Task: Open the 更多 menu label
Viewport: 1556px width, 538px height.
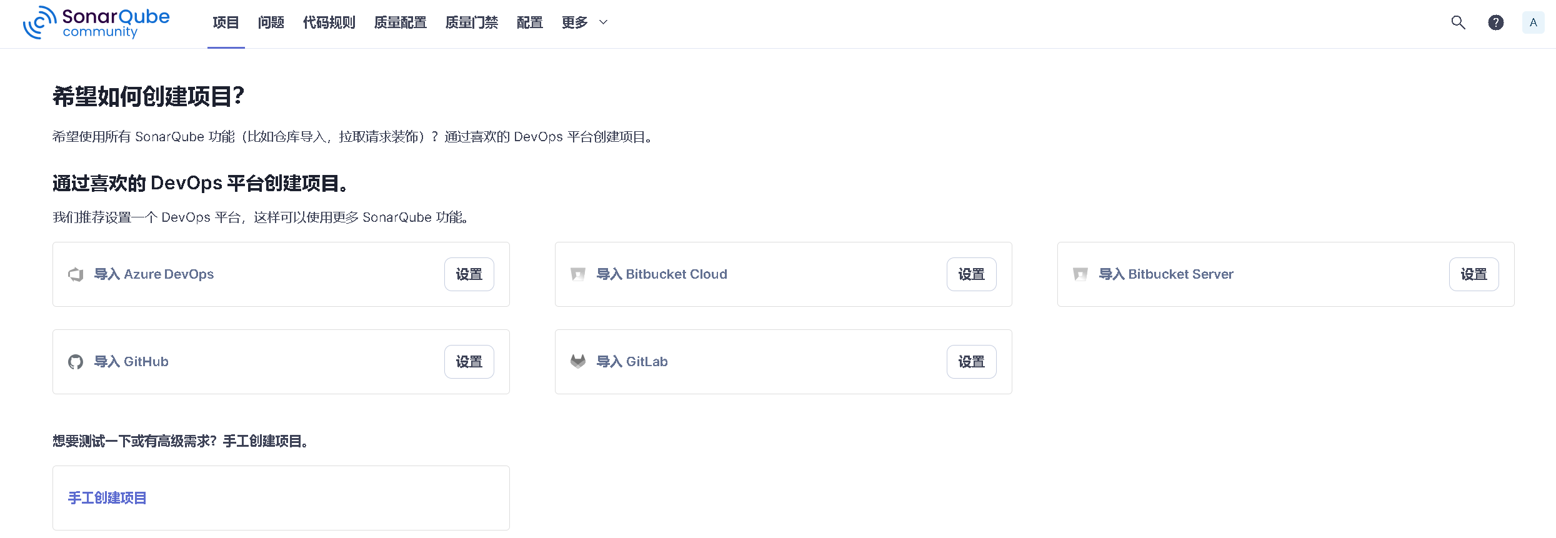Action: point(574,23)
